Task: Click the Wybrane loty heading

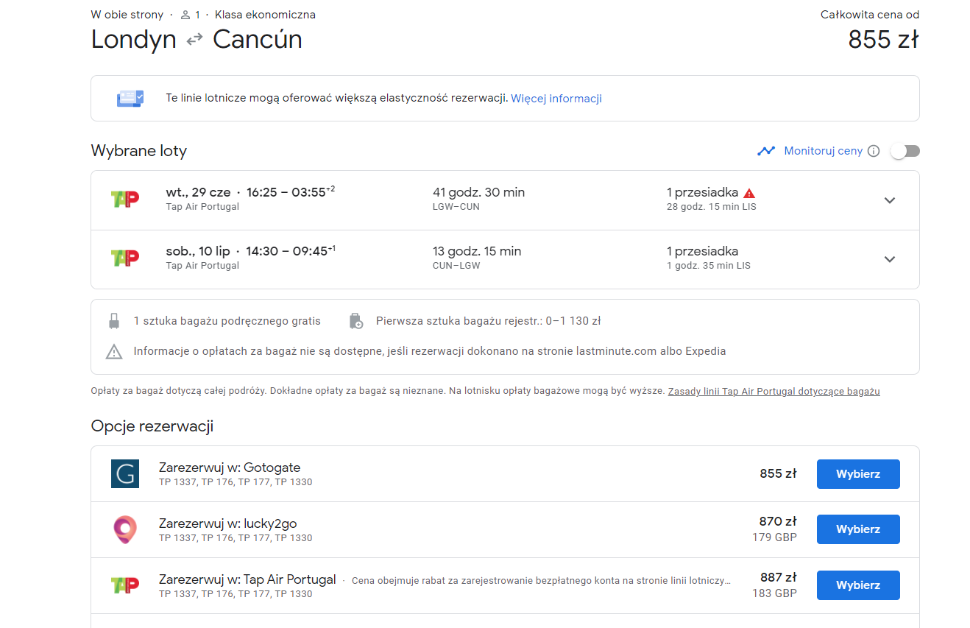Action: (x=139, y=151)
